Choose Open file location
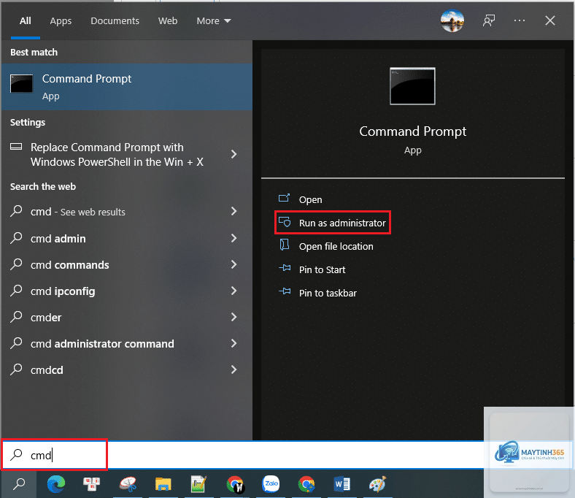Image resolution: width=575 pixels, height=498 pixels. coord(336,247)
